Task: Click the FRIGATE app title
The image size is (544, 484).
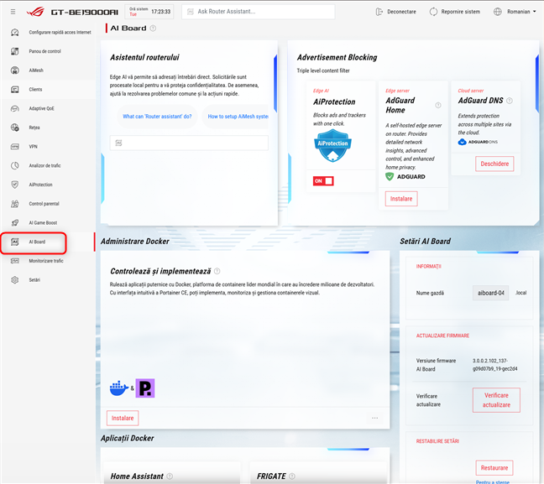Action: click(271, 476)
